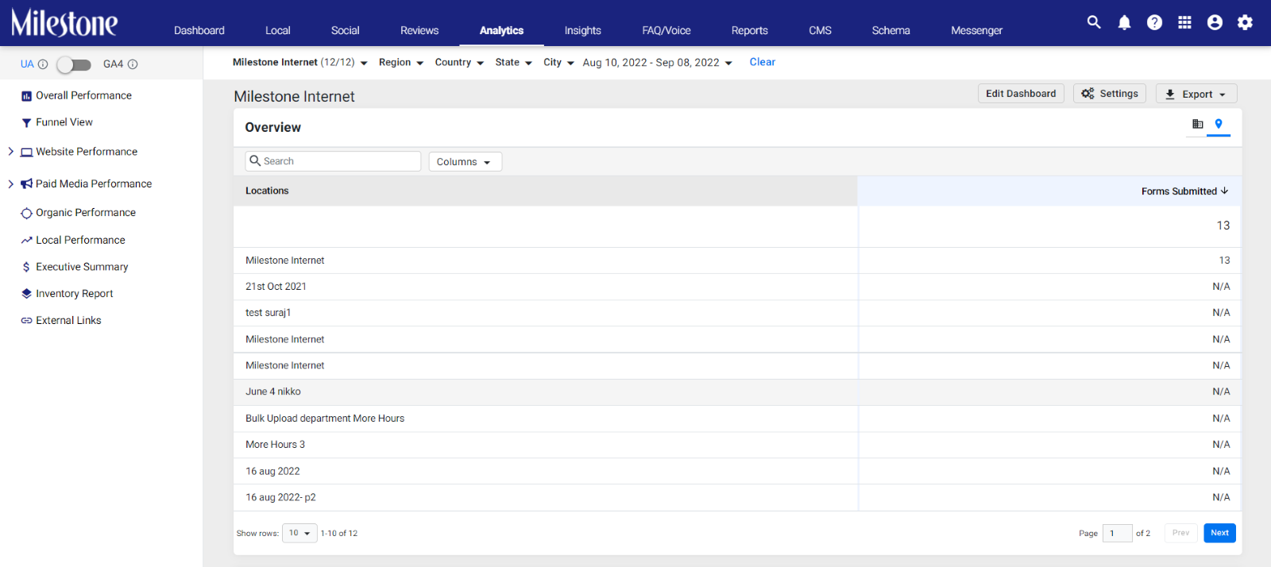This screenshot has width=1271, height=567.
Task: Click the Clear filters link
Action: tap(763, 62)
